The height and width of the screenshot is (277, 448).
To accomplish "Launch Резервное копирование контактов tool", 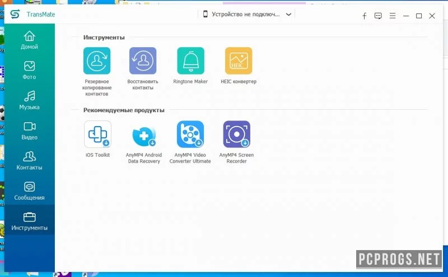I will [97, 61].
